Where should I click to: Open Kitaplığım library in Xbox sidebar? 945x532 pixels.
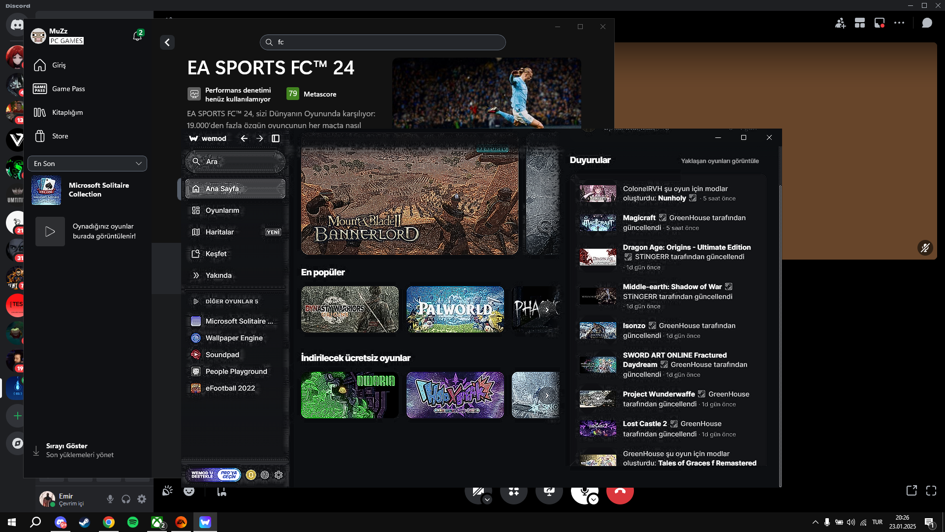88,112
